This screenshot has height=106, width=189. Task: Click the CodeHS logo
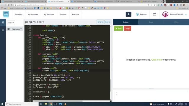tap(6, 14)
